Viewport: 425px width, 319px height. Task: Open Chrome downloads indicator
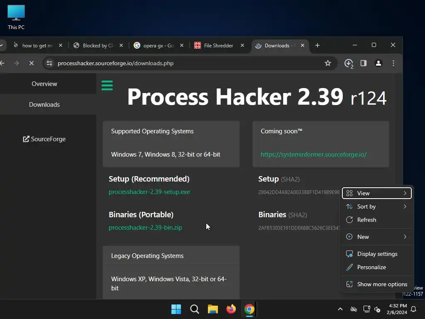pyautogui.click(x=349, y=64)
